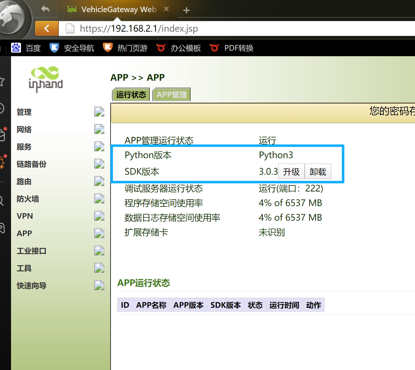This screenshot has width=415, height=370.
Task: Click the icon beside 管理 menu
Action: [x=99, y=112]
